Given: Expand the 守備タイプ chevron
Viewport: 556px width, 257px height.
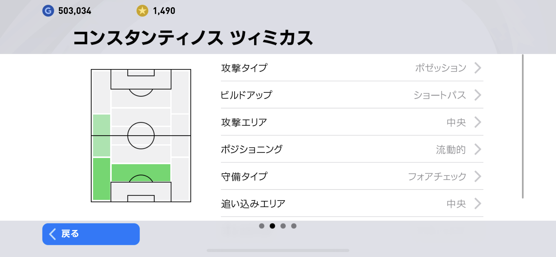Looking at the screenshot, I should pyautogui.click(x=478, y=176).
